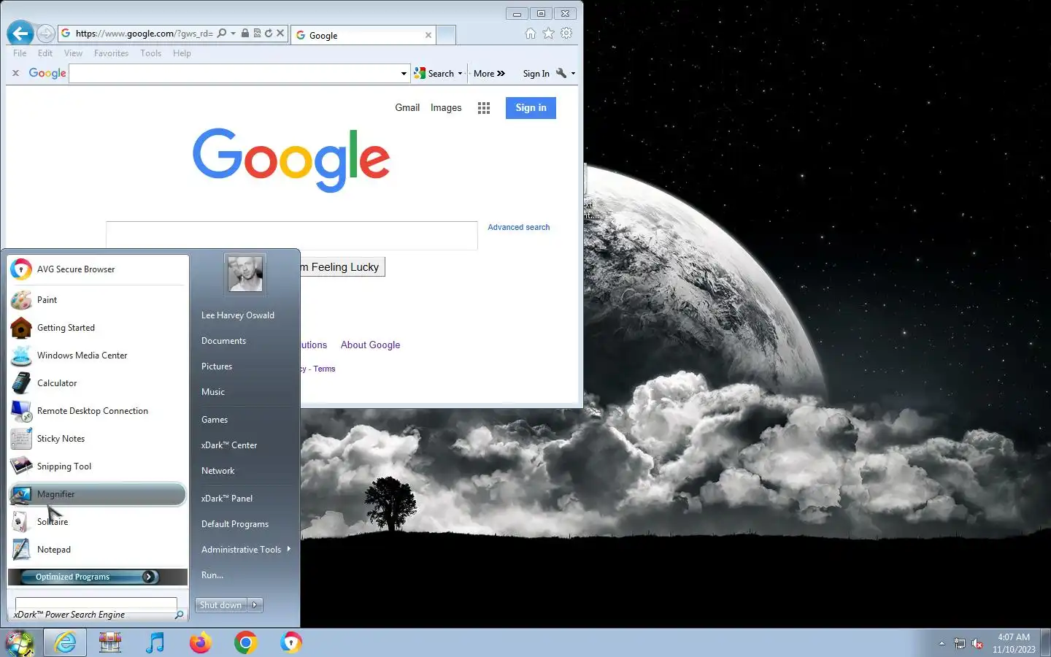Open the Gmail link
The height and width of the screenshot is (657, 1051).
pos(407,107)
